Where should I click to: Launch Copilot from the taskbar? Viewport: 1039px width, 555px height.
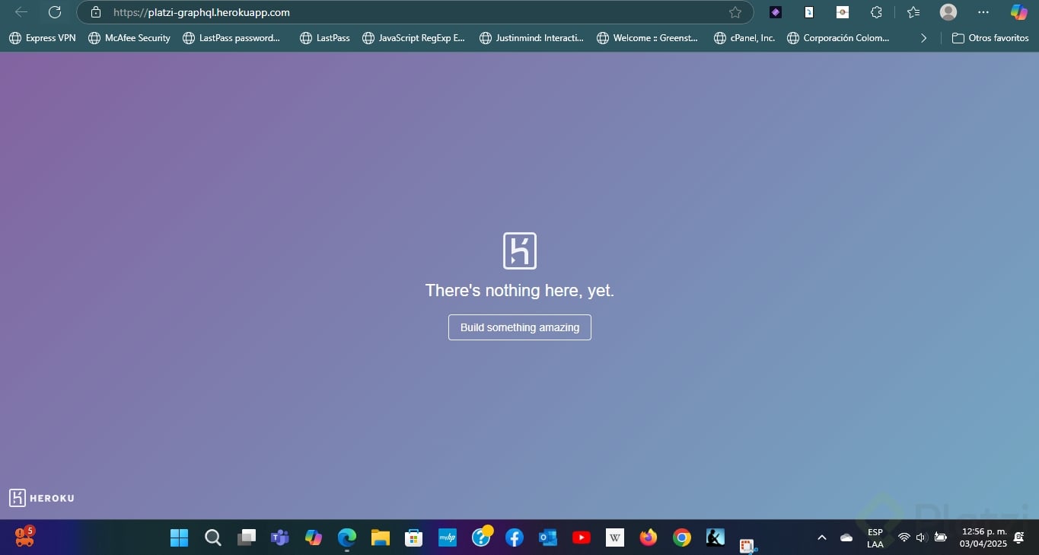click(314, 537)
